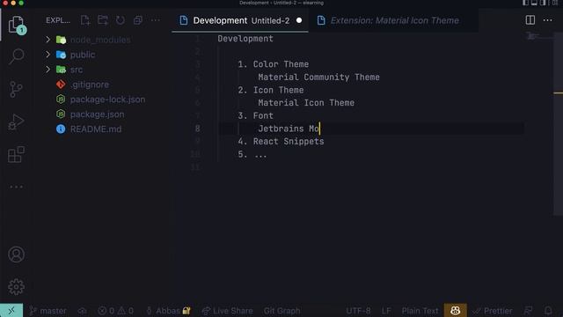Screen dimensions: 563x317
Task: Open the Run and Debug view
Action: pos(16,122)
